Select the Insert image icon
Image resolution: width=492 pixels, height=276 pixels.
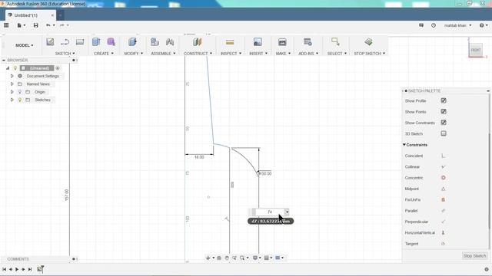coord(258,42)
